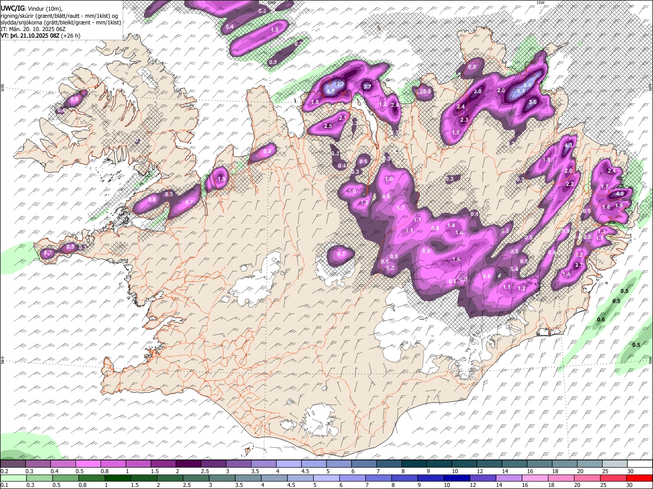Click the bold 'UWC/IG' title text
The width and height of the screenshot is (653, 489).
(12, 8)
